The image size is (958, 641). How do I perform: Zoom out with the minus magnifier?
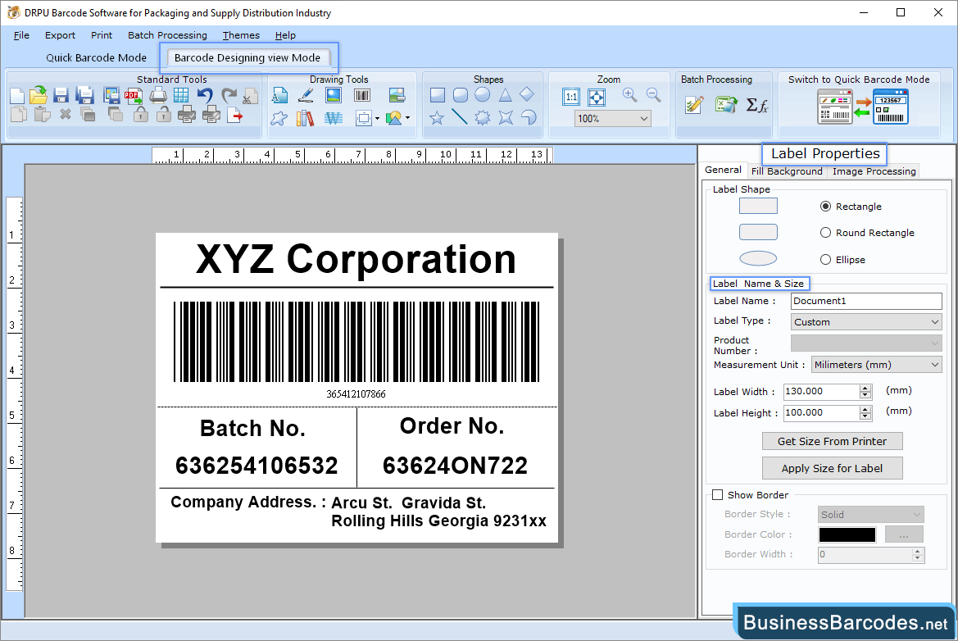(x=654, y=95)
